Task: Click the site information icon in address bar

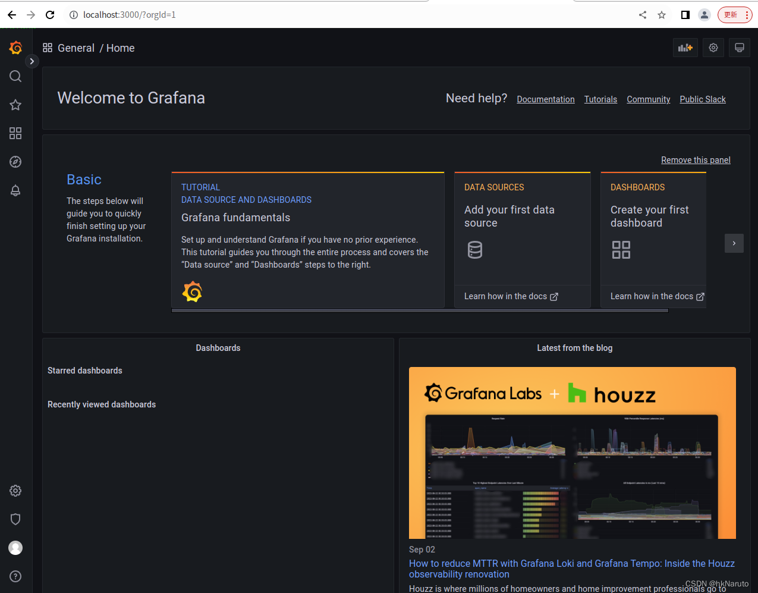Action: (x=74, y=15)
